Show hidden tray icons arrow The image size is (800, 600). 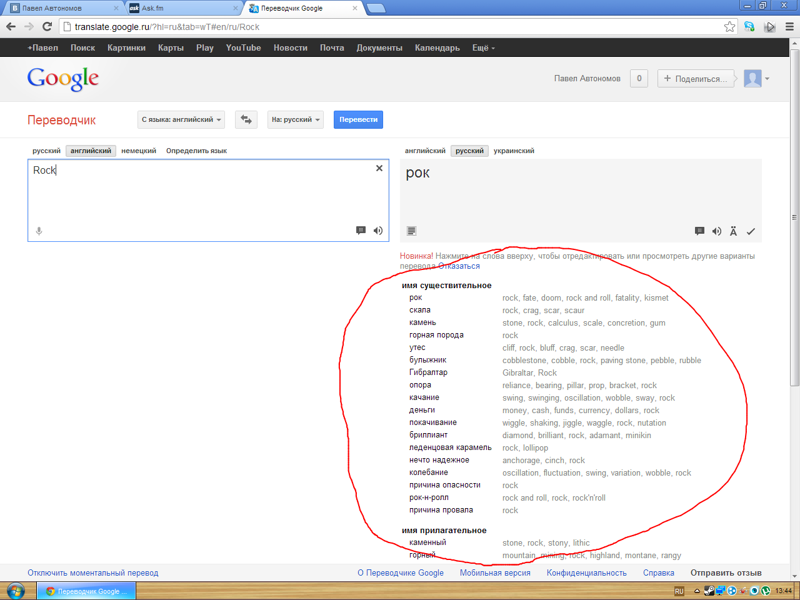[697, 591]
